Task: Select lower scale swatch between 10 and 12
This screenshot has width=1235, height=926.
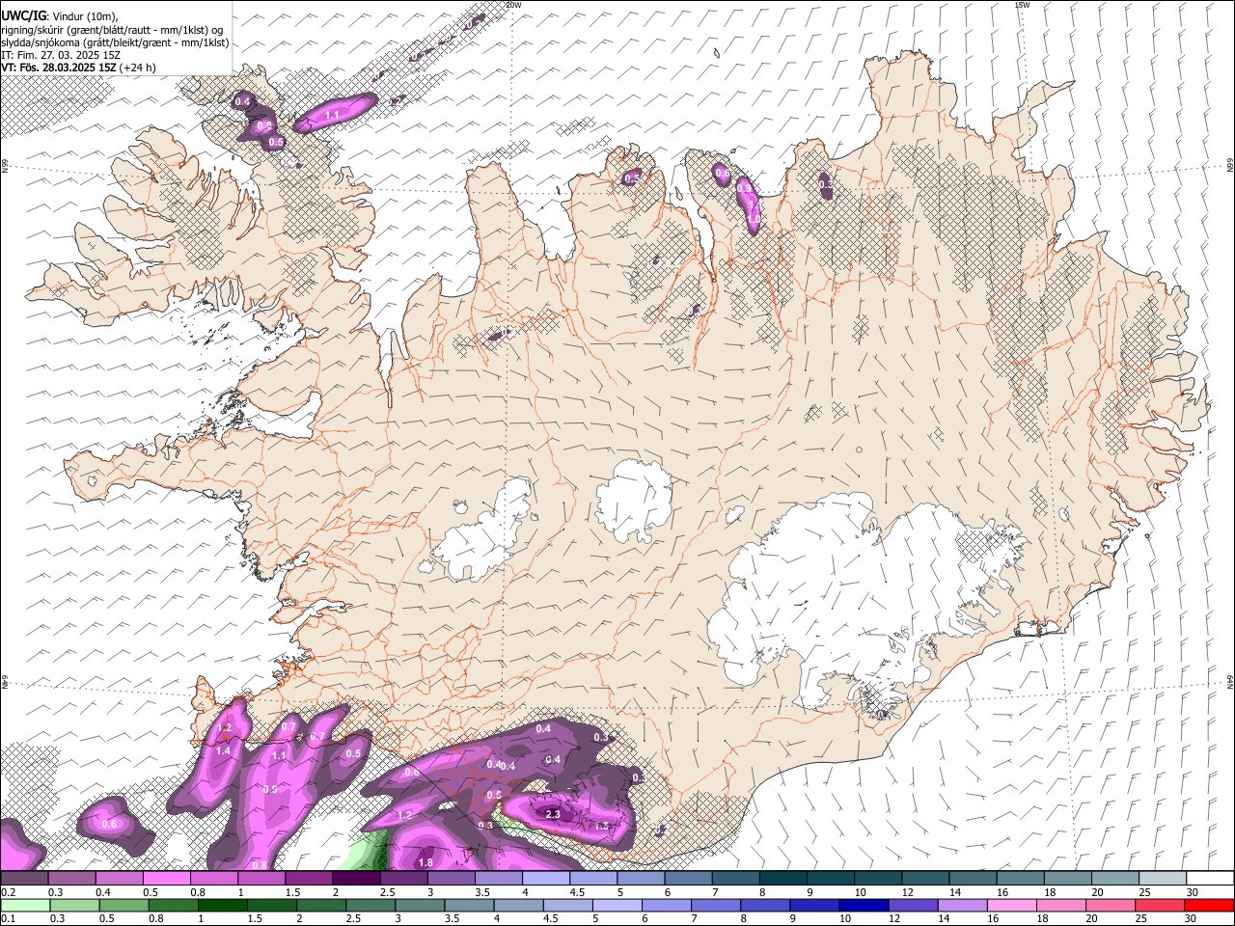Action: coord(864,905)
